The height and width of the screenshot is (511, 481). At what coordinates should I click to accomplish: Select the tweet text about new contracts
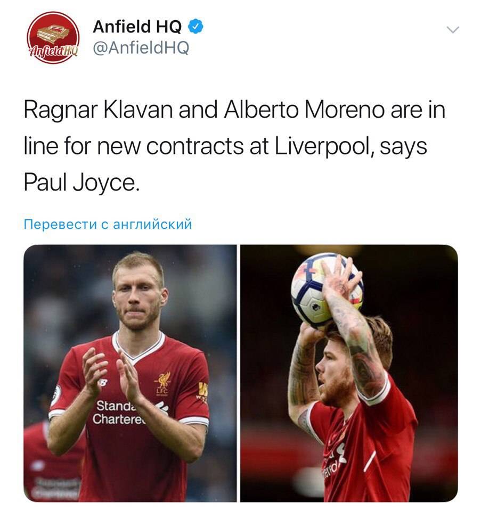click(234, 146)
